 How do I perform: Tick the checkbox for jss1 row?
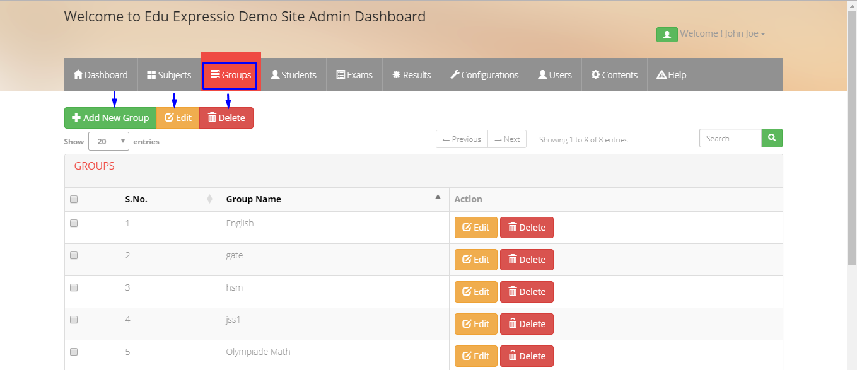point(74,320)
